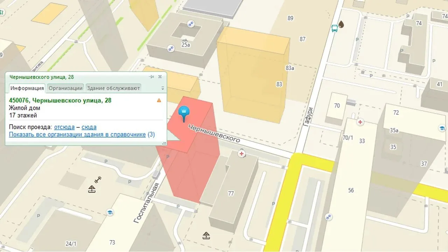The image size is (448, 252).
Task: Select the Информация tab
Action: (x=27, y=88)
